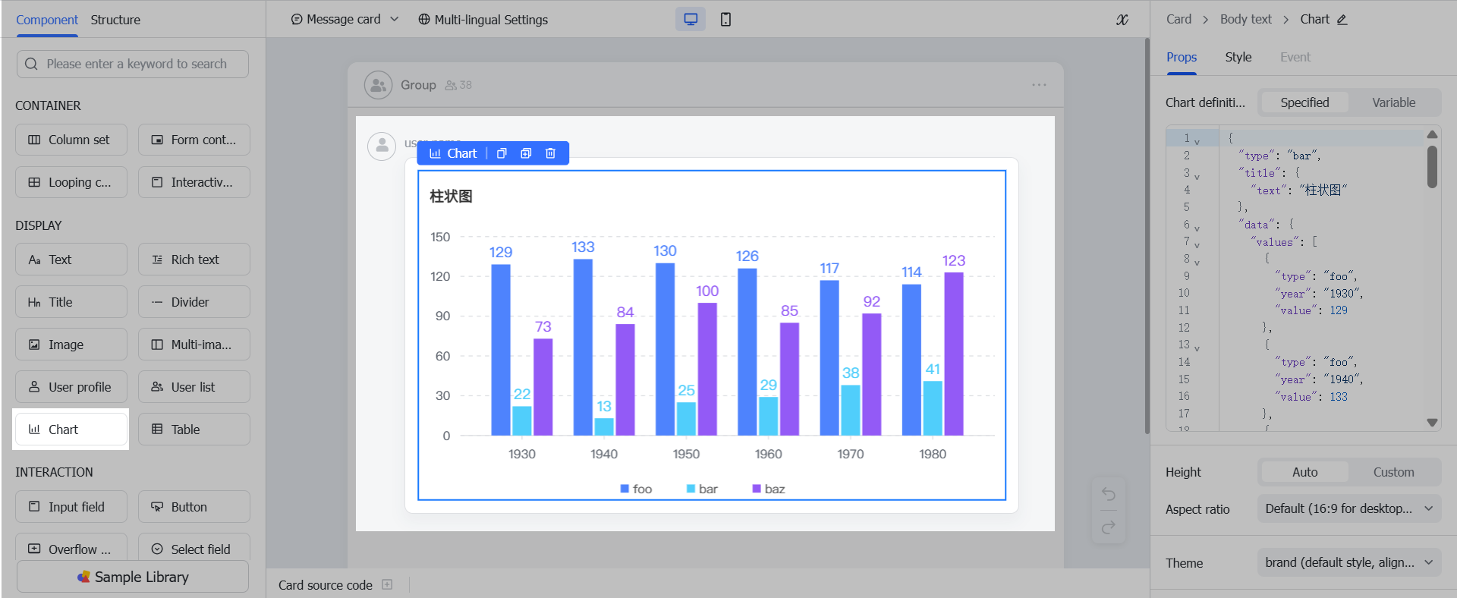This screenshot has width=1457, height=598.
Task: Set chart height to Custom
Action: (1393, 472)
